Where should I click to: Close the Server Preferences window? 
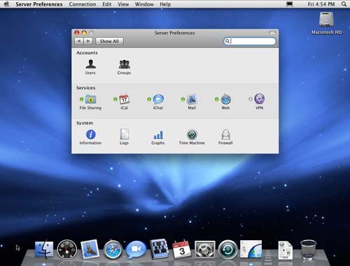click(77, 33)
